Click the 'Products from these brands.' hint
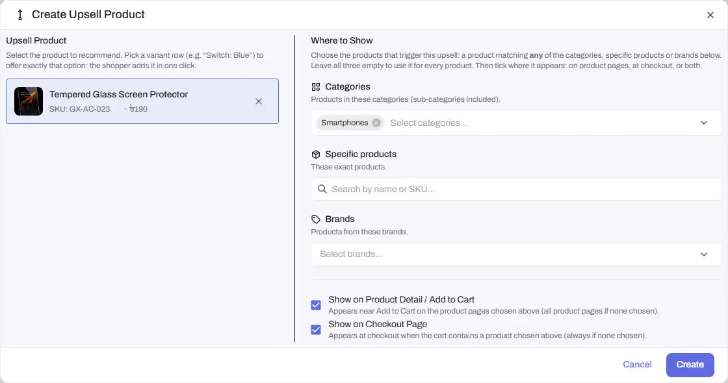The height and width of the screenshot is (383, 728). [x=359, y=232]
